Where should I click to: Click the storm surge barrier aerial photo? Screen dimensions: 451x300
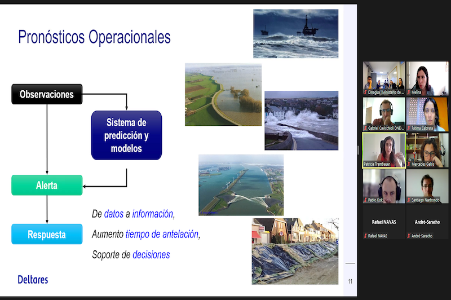[241, 185]
